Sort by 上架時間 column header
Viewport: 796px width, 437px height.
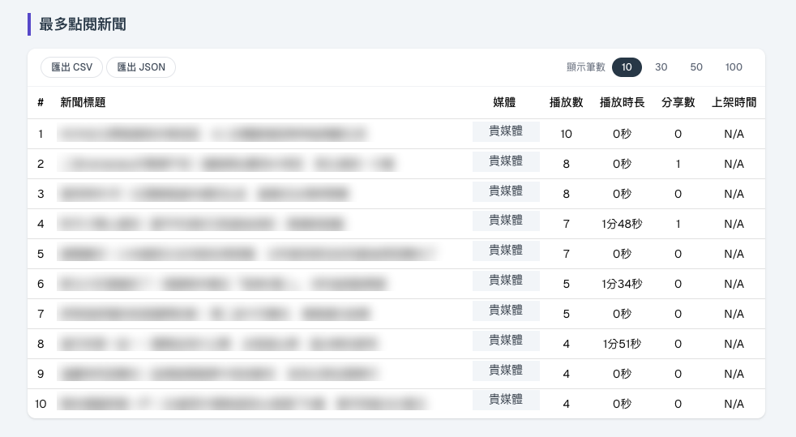[x=734, y=102]
